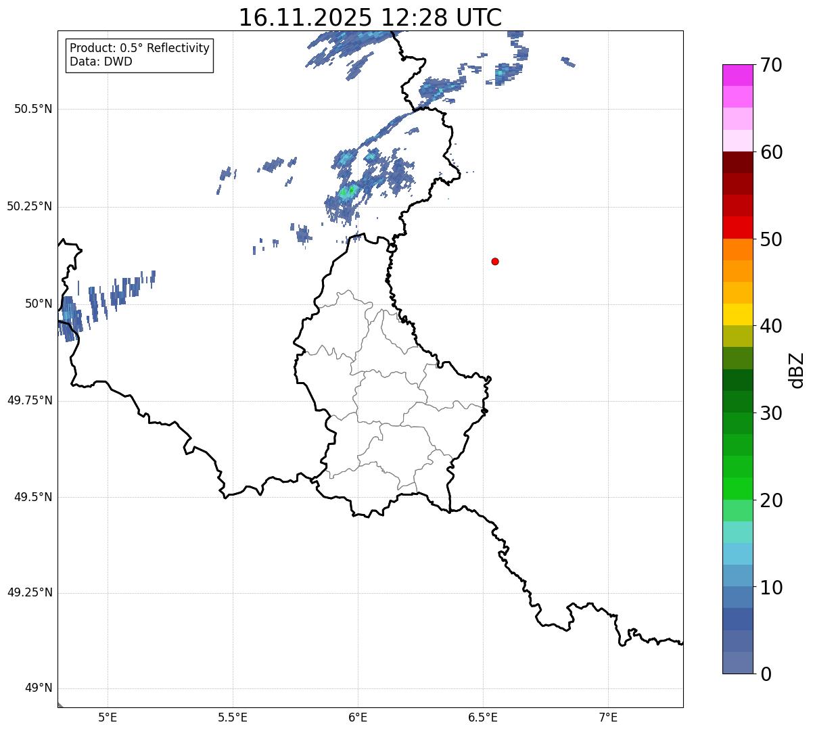Click "Product: 0.5° Reflectivity" label text
Image resolution: width=813 pixels, height=731 pixels.
[x=139, y=49]
